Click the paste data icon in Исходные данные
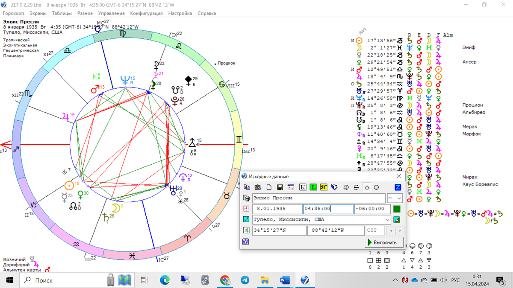The image size is (513, 288). point(258,187)
